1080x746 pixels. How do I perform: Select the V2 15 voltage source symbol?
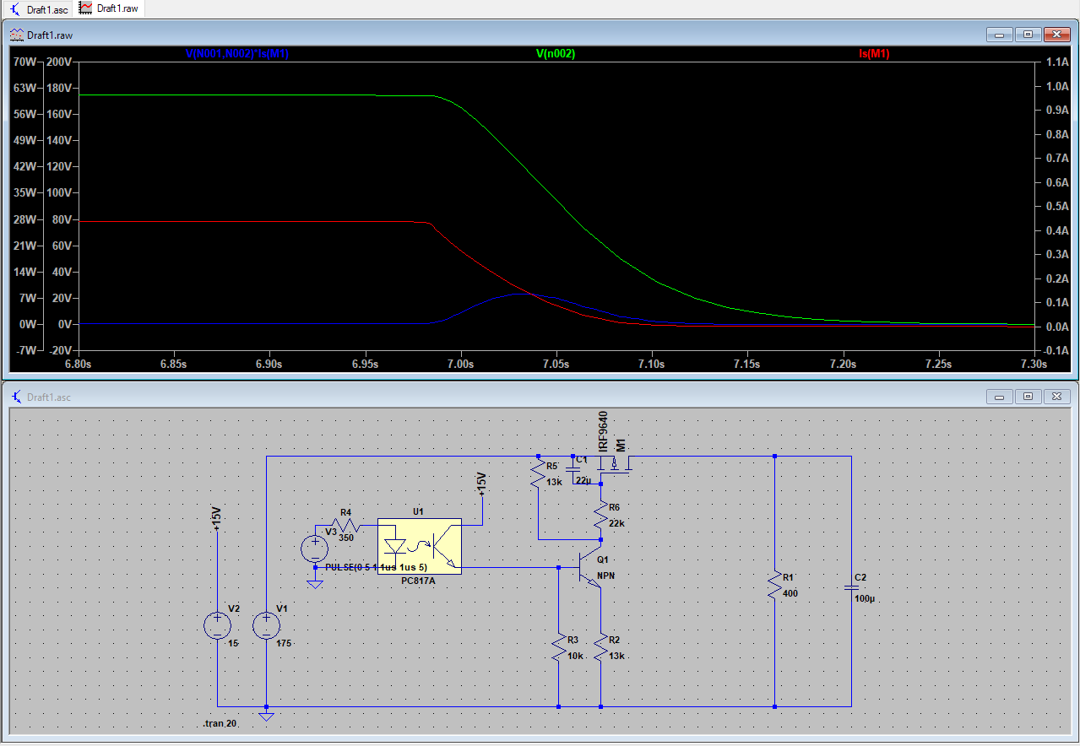(217, 626)
